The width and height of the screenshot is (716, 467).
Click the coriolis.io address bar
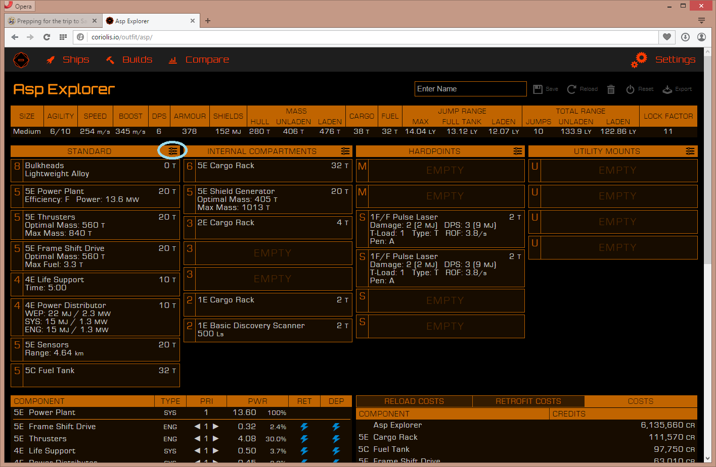tap(372, 37)
